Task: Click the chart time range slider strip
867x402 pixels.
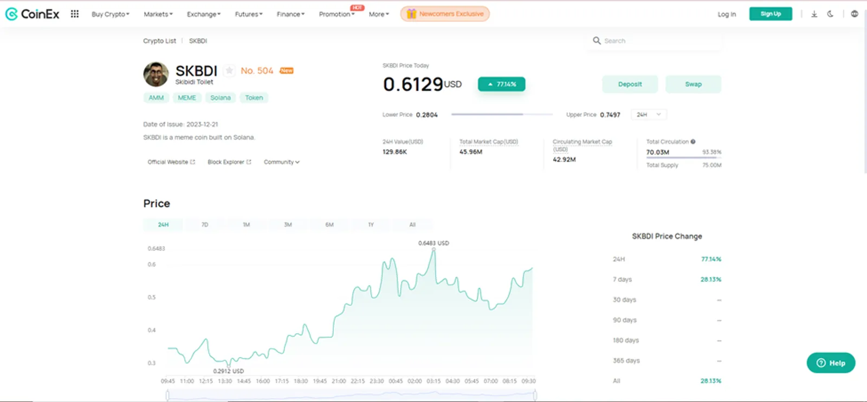Action: click(x=351, y=396)
